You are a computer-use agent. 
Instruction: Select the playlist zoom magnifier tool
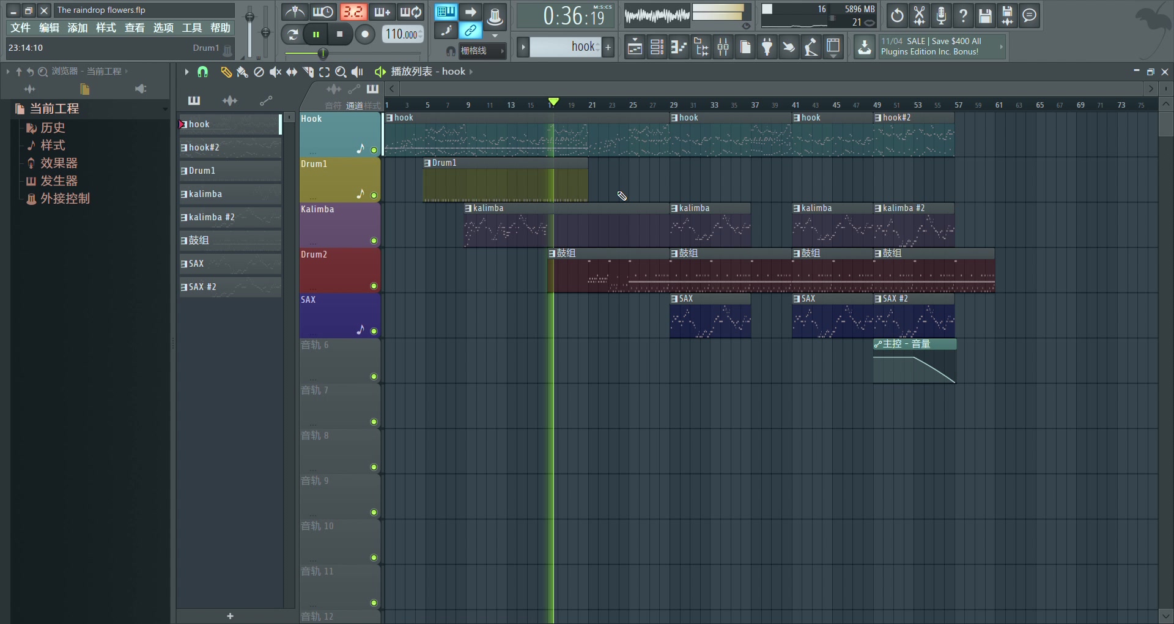coord(341,72)
